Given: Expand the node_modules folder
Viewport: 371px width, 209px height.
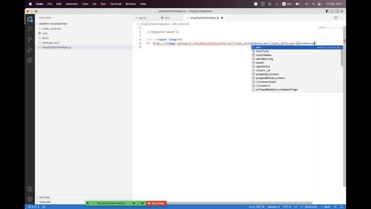Looking at the screenshot, I should point(52,28).
